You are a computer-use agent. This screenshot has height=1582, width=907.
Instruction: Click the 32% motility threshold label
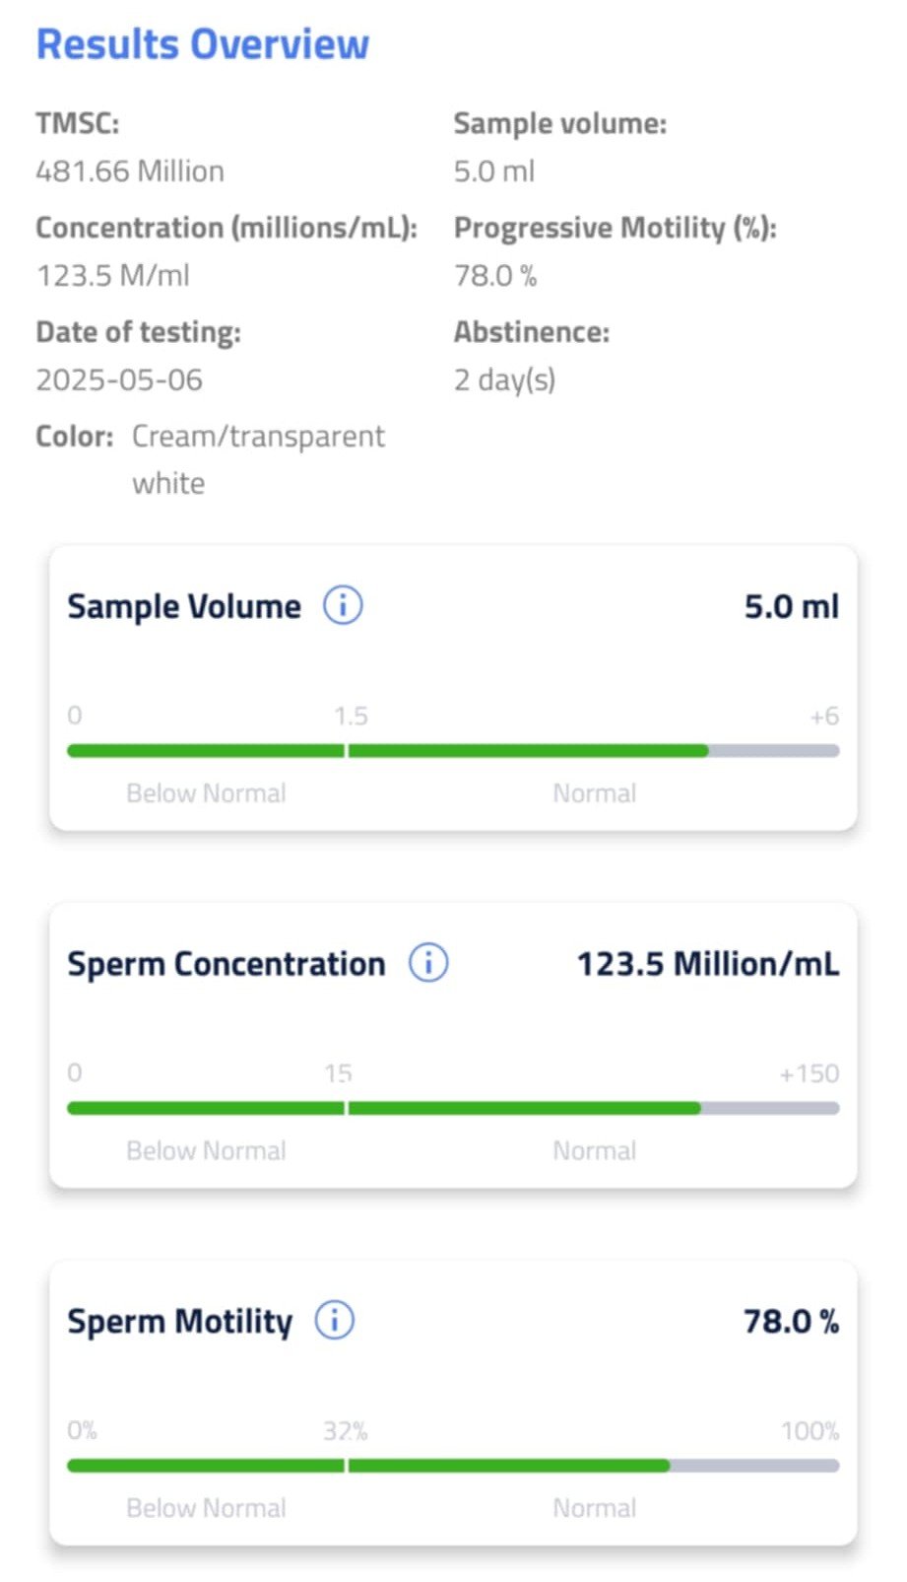pos(345,1430)
